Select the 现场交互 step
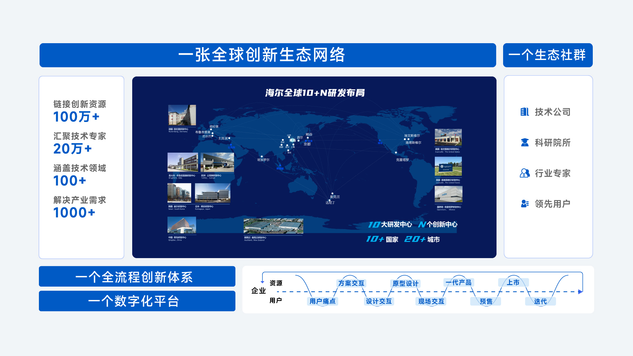The width and height of the screenshot is (633, 356). [431, 301]
